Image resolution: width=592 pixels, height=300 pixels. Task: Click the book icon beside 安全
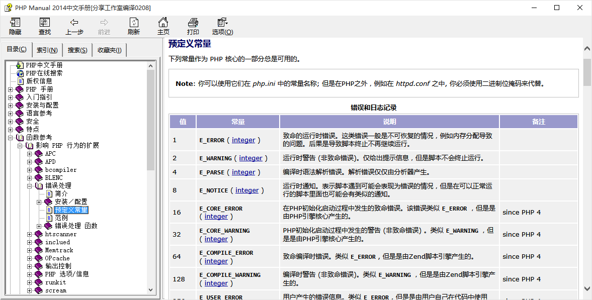[x=20, y=121]
